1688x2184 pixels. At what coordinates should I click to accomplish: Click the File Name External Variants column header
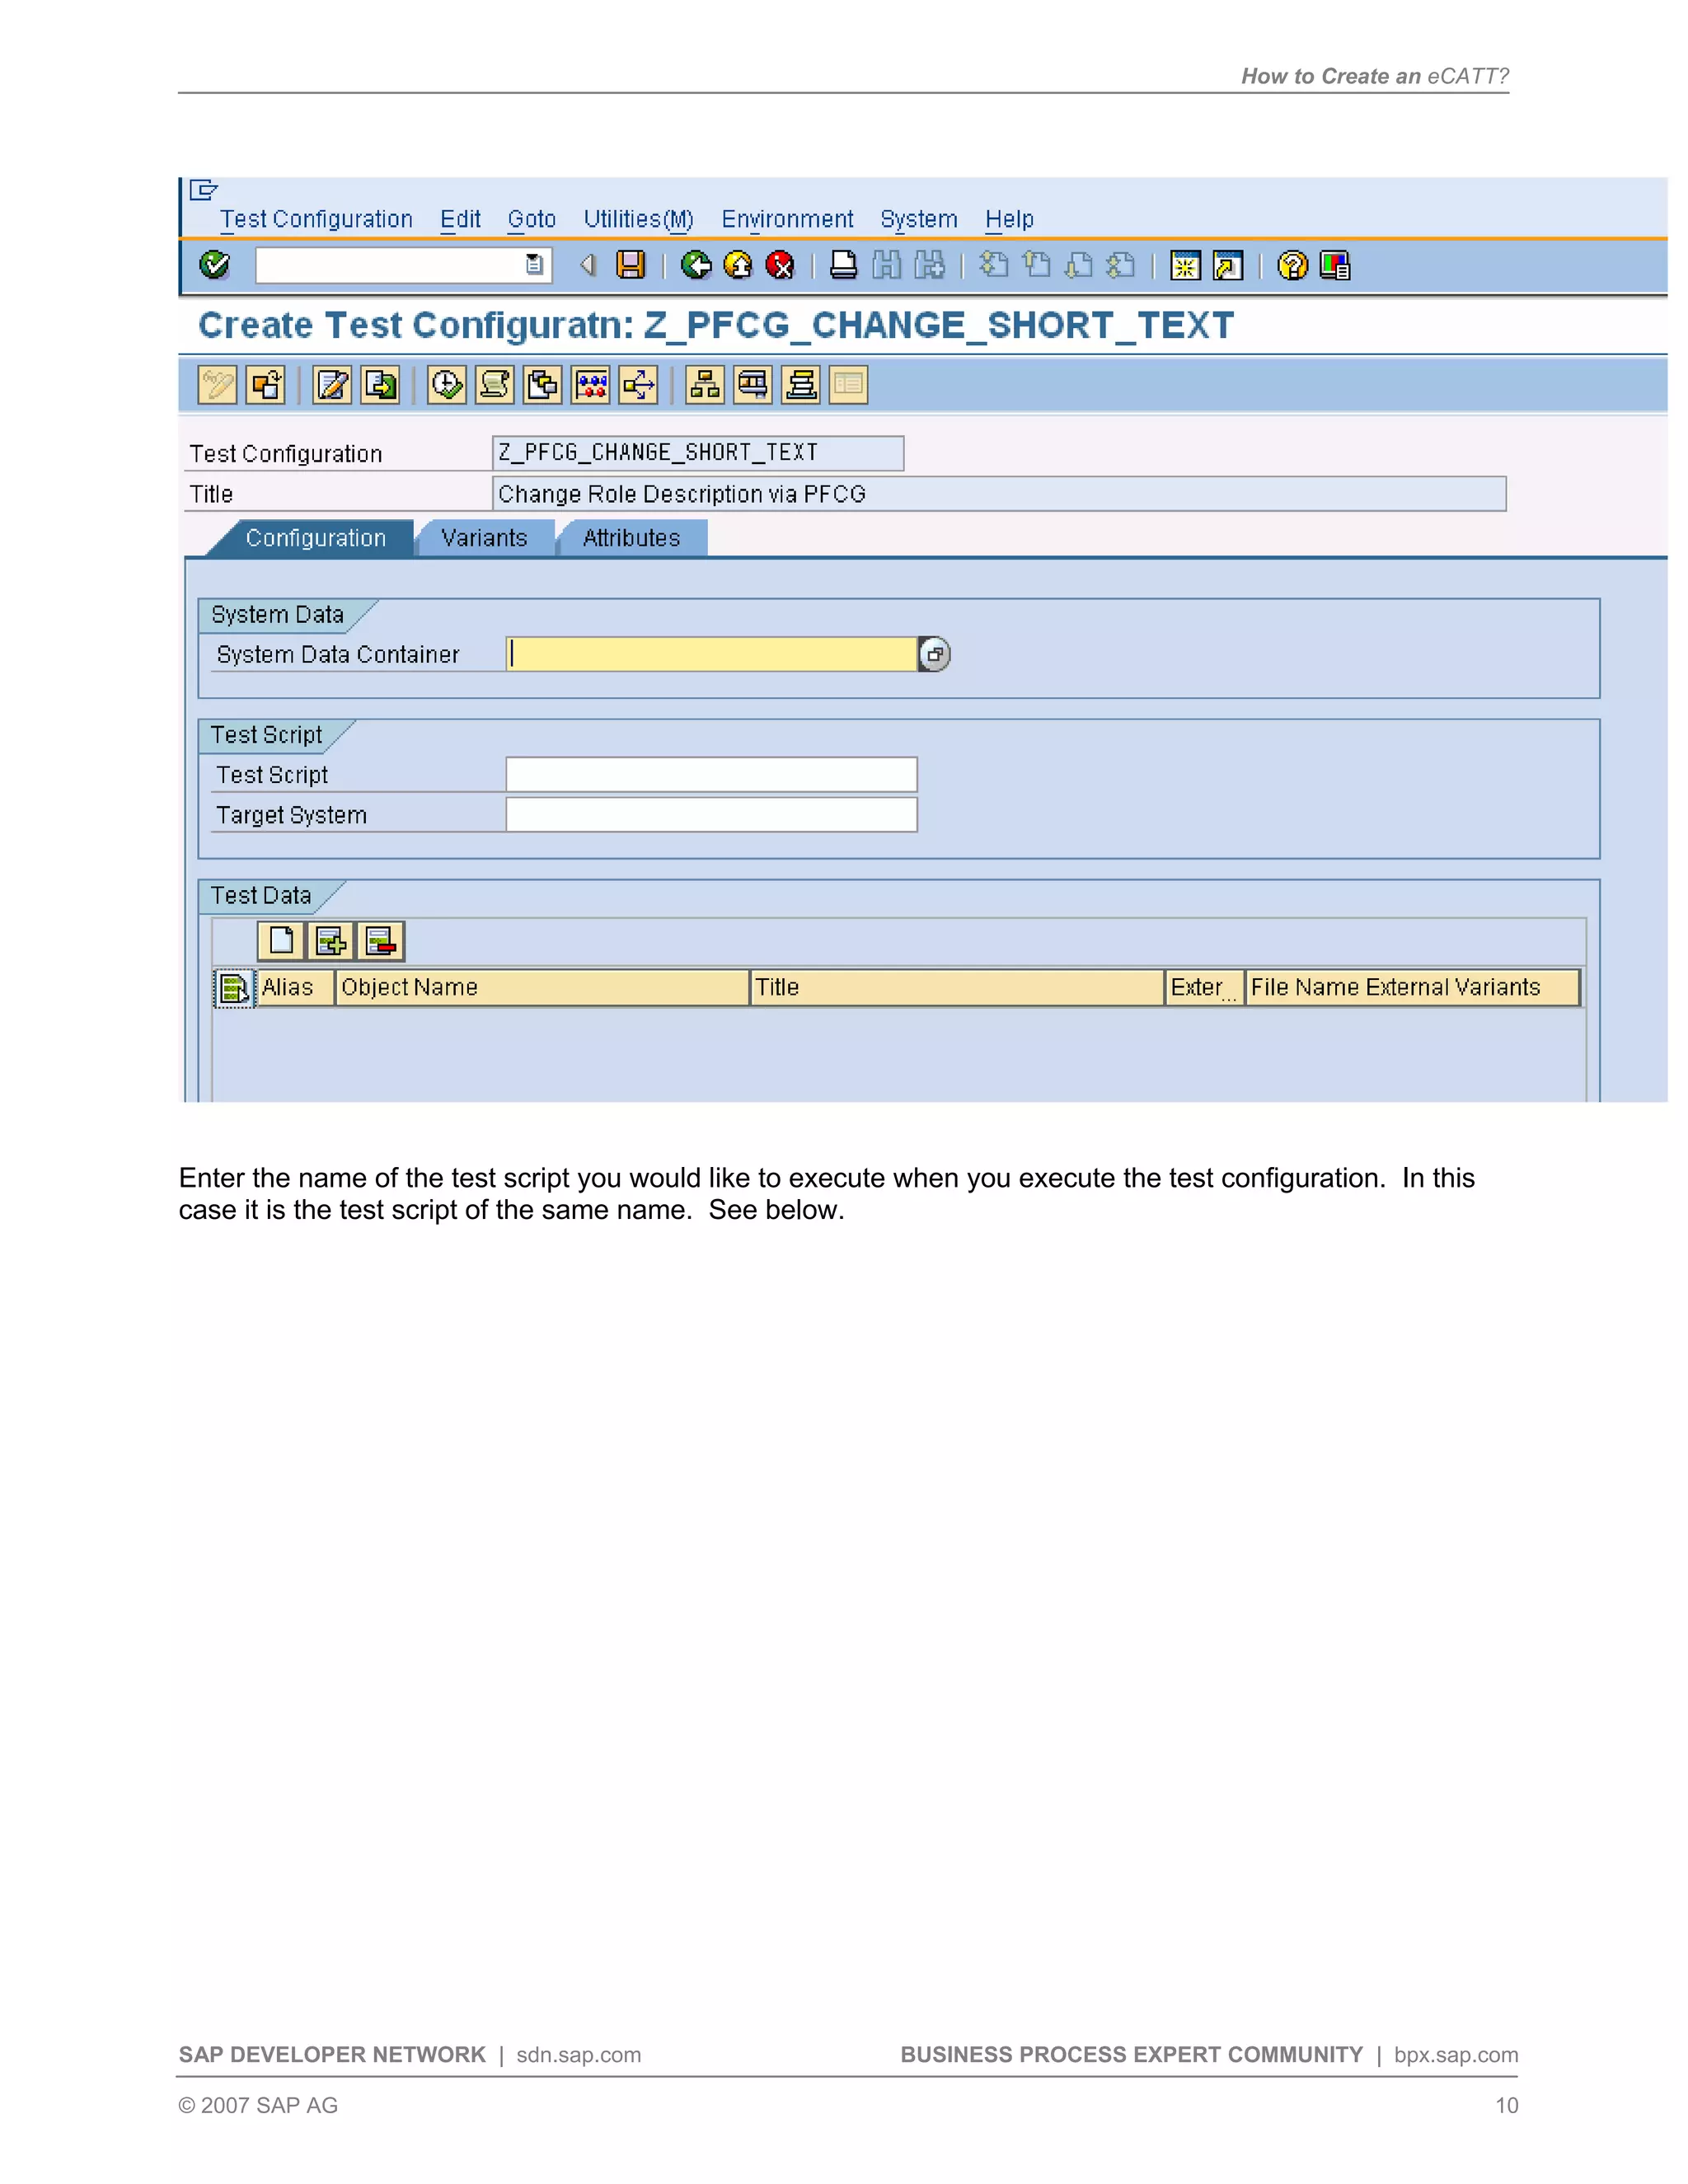point(1413,987)
